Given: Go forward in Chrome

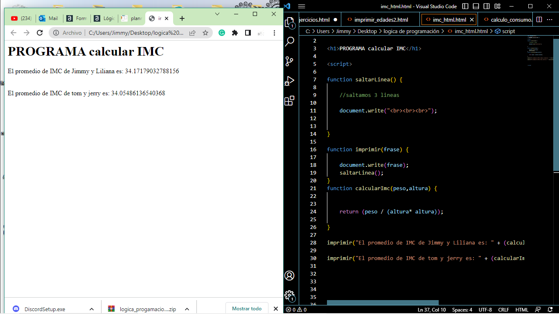Looking at the screenshot, I should [x=27, y=33].
